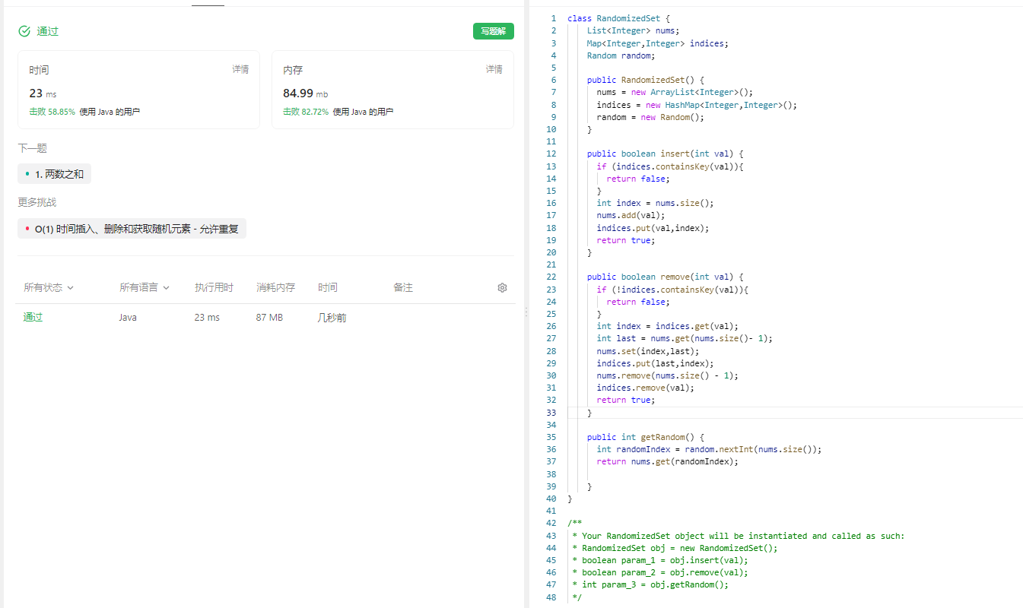Expand the 所有语言 filter dropdown
Image resolution: width=1023 pixels, height=608 pixels.
pyautogui.click(x=145, y=287)
